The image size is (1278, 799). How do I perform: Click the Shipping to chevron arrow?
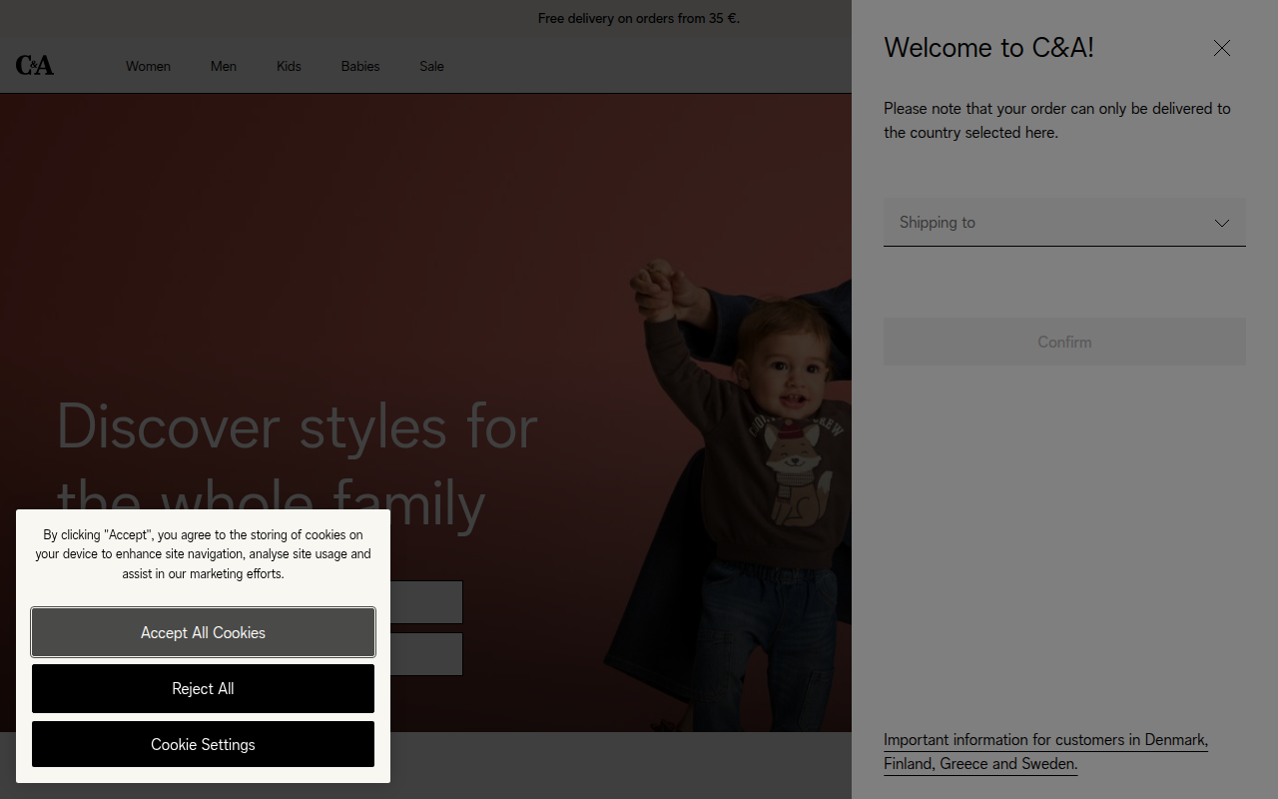[x=1222, y=223]
